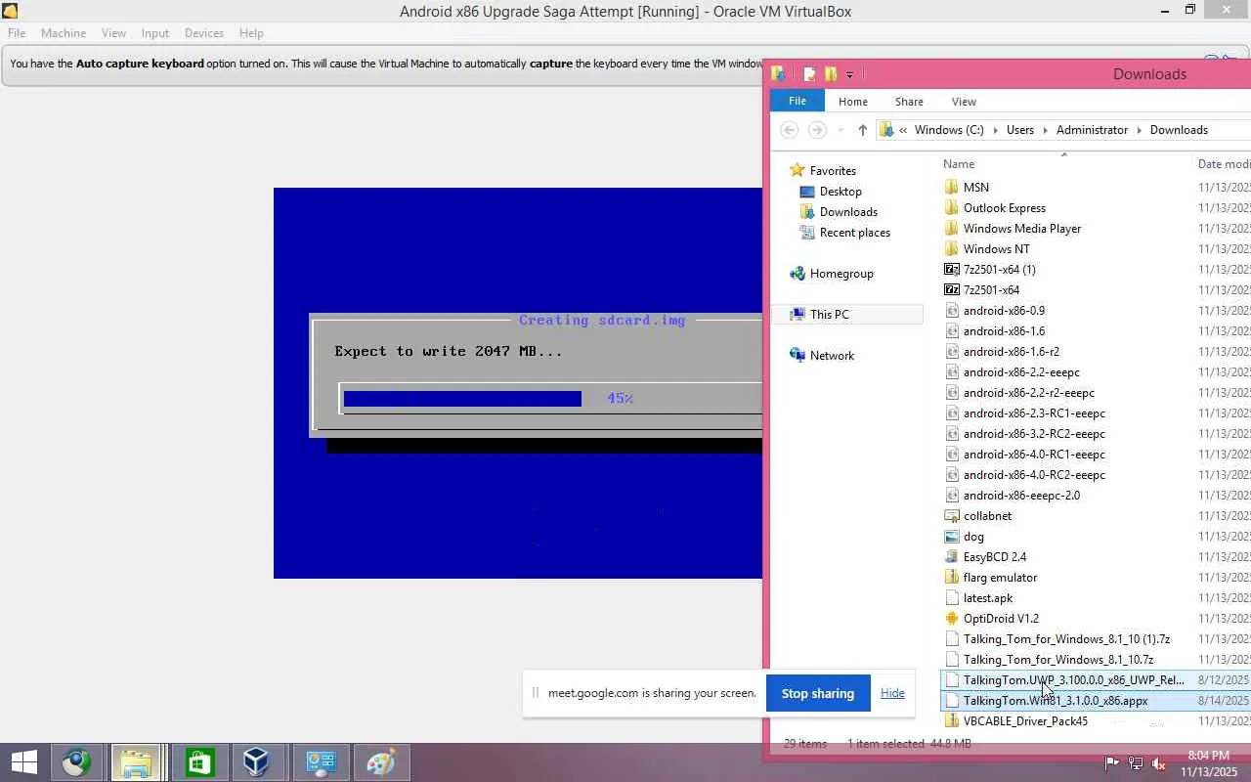Click the MSN folder icon
The image size is (1251, 782).
pos(952,187)
